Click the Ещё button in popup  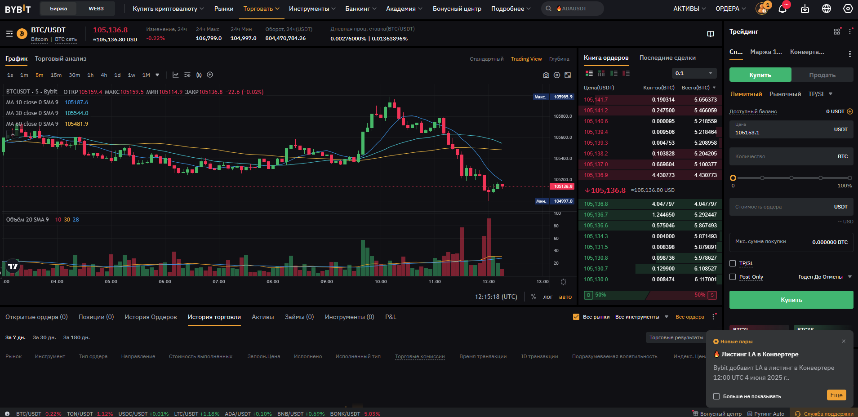pos(836,395)
